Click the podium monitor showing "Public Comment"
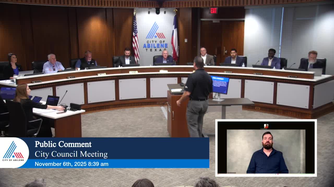Image resolution: width=334 pixels, height=187 pixels. point(219,85)
